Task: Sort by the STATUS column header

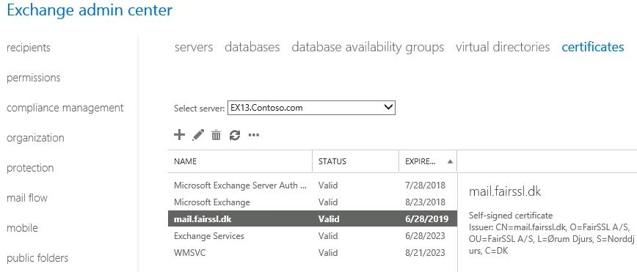Action: click(x=355, y=161)
